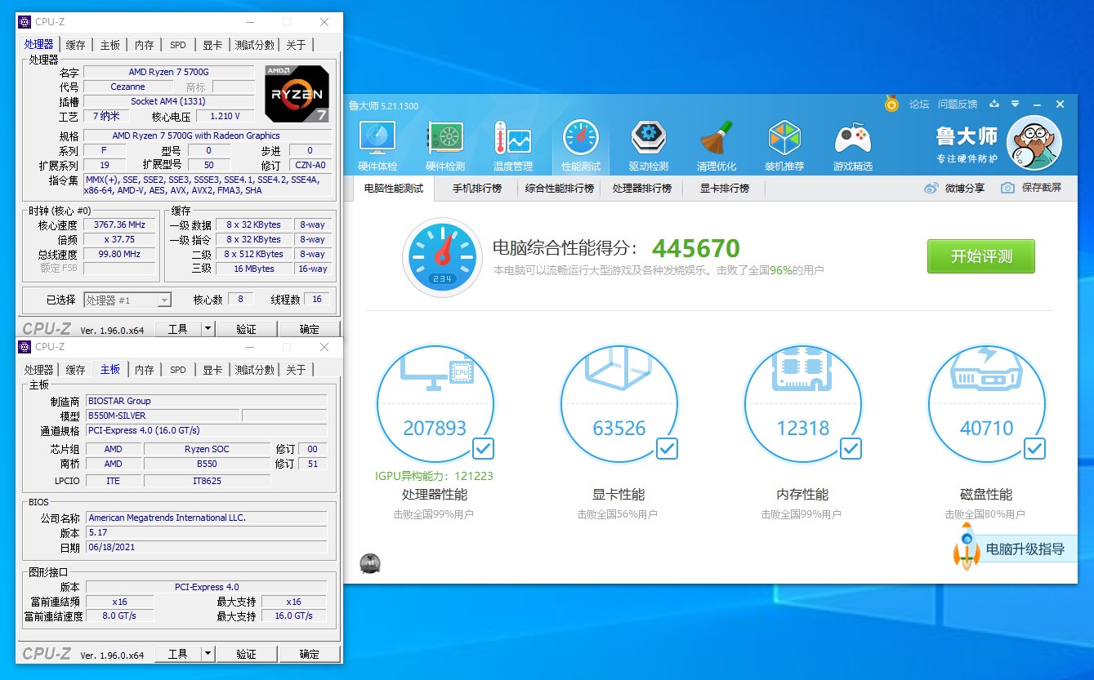Switch to 缓存 tab in top CPU-Z
Image resolution: width=1094 pixels, height=680 pixels.
click(76, 45)
